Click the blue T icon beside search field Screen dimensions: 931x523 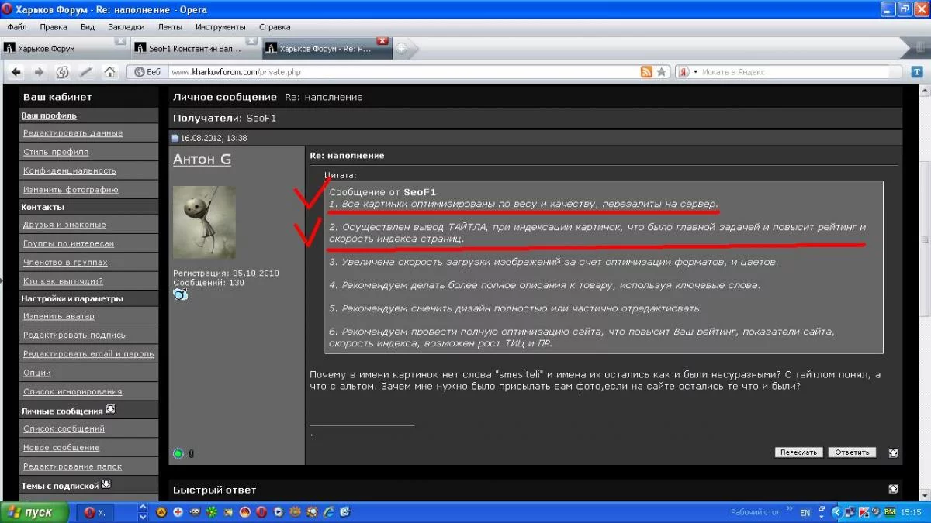coord(916,72)
